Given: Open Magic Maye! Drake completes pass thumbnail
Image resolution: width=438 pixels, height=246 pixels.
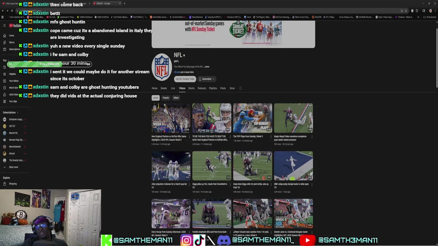Looking at the screenshot, I should click(x=293, y=118).
